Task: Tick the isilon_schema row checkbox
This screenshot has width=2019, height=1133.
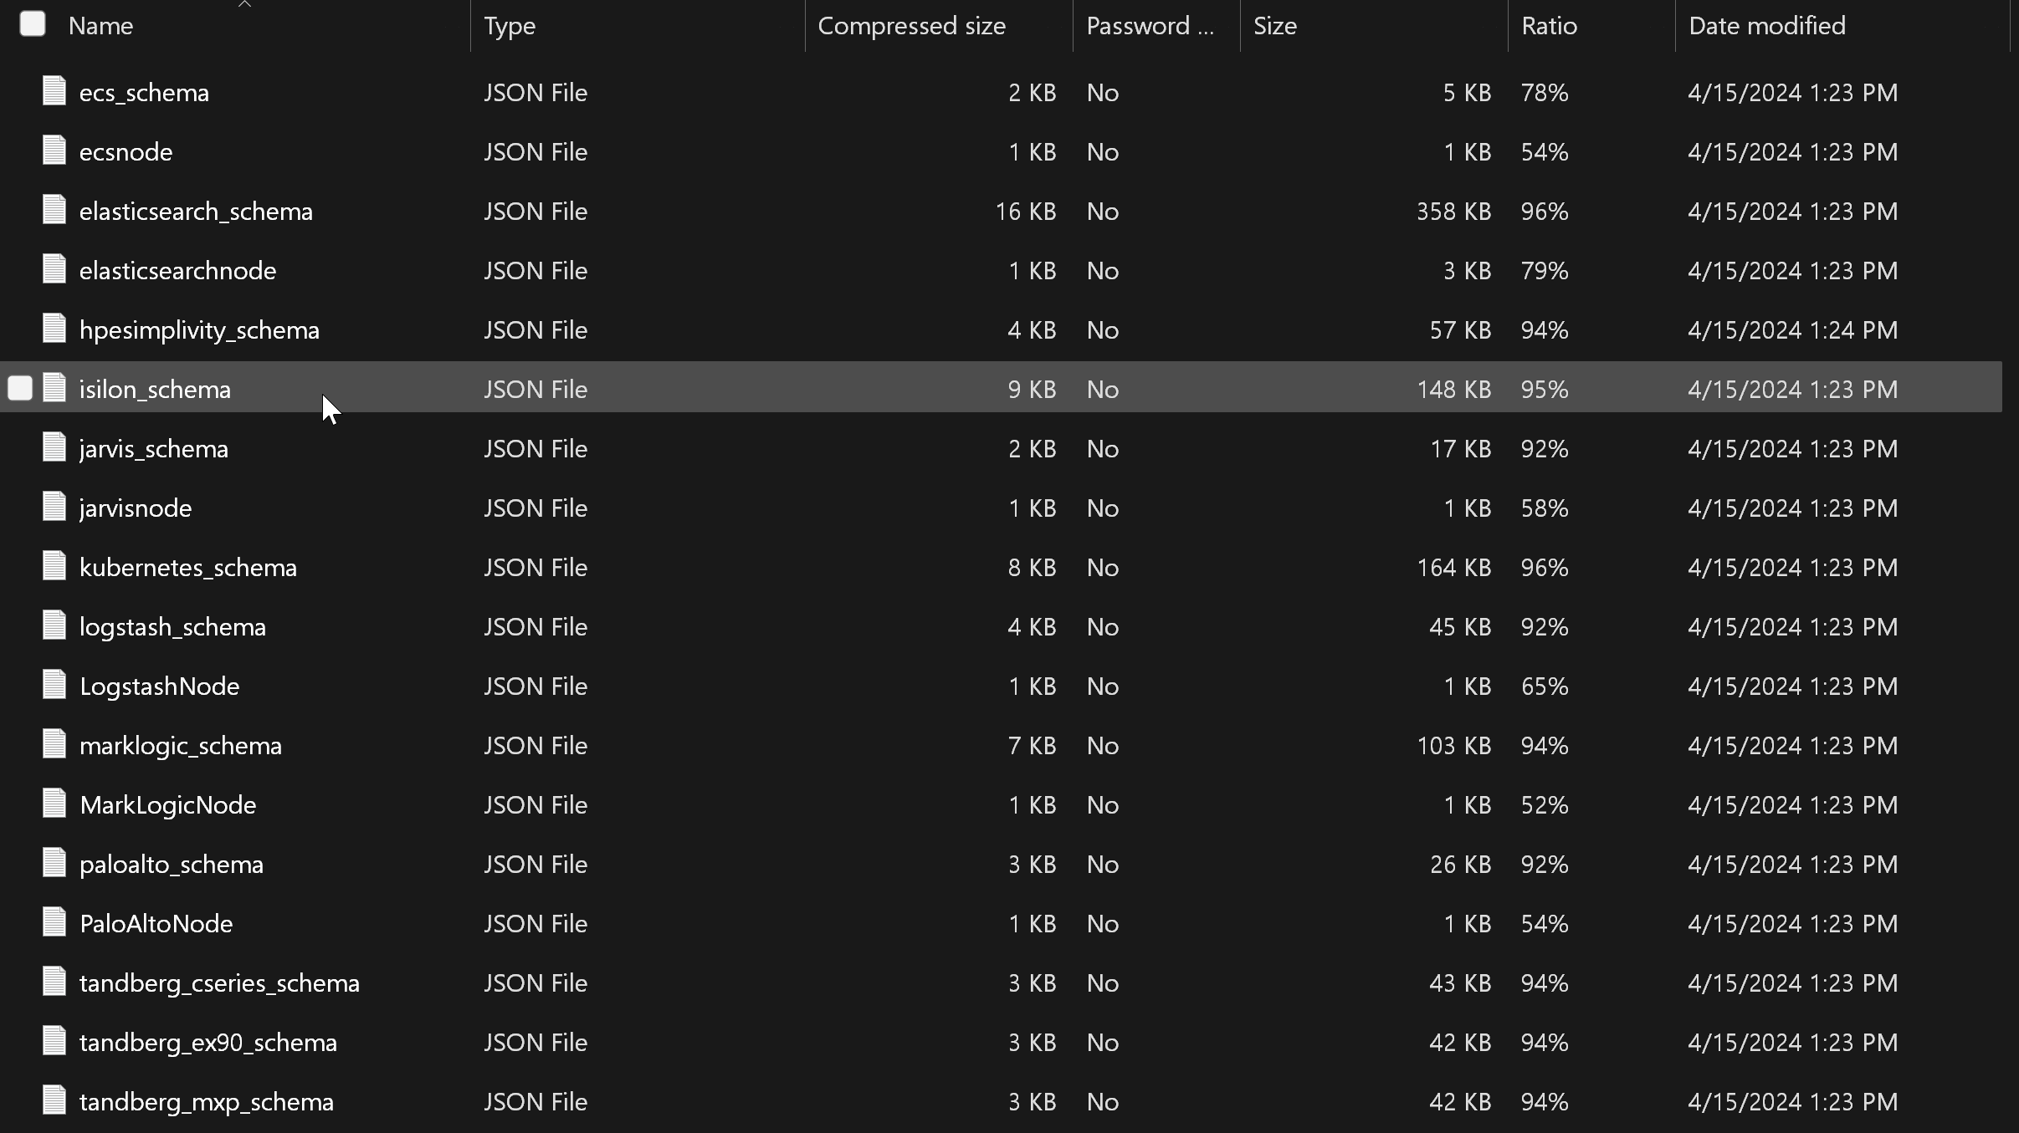Action: 20,388
